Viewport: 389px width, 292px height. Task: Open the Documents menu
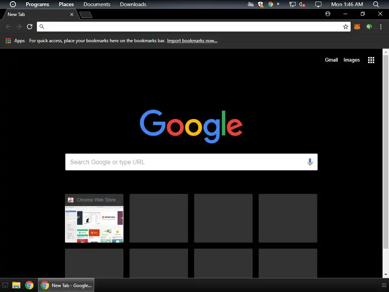pos(97,4)
